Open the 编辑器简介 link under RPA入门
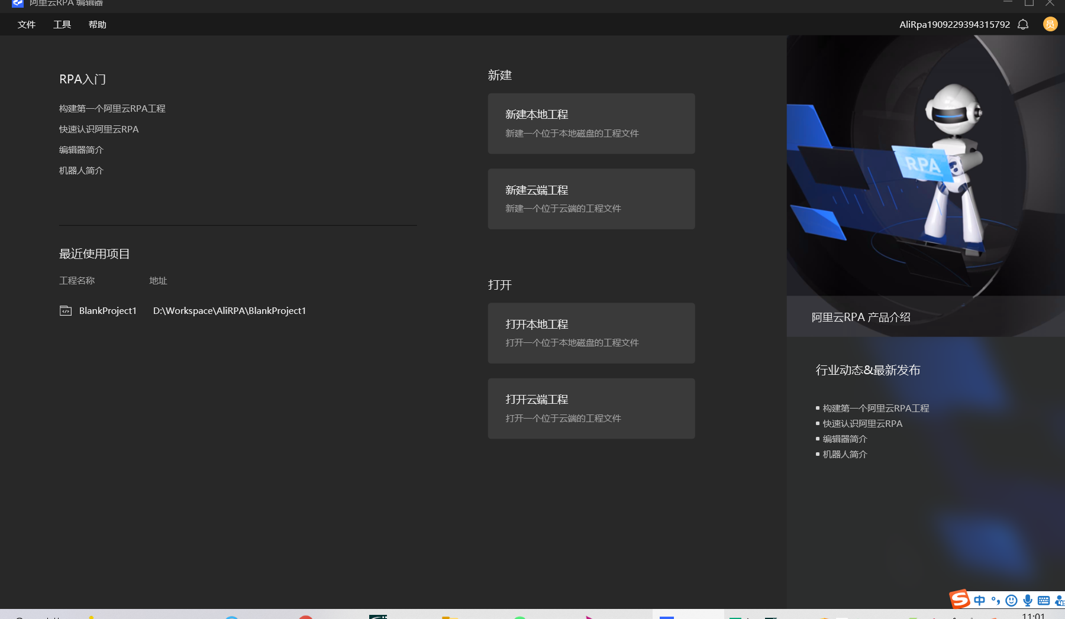Screen dimensions: 1065x619 (x=81, y=150)
